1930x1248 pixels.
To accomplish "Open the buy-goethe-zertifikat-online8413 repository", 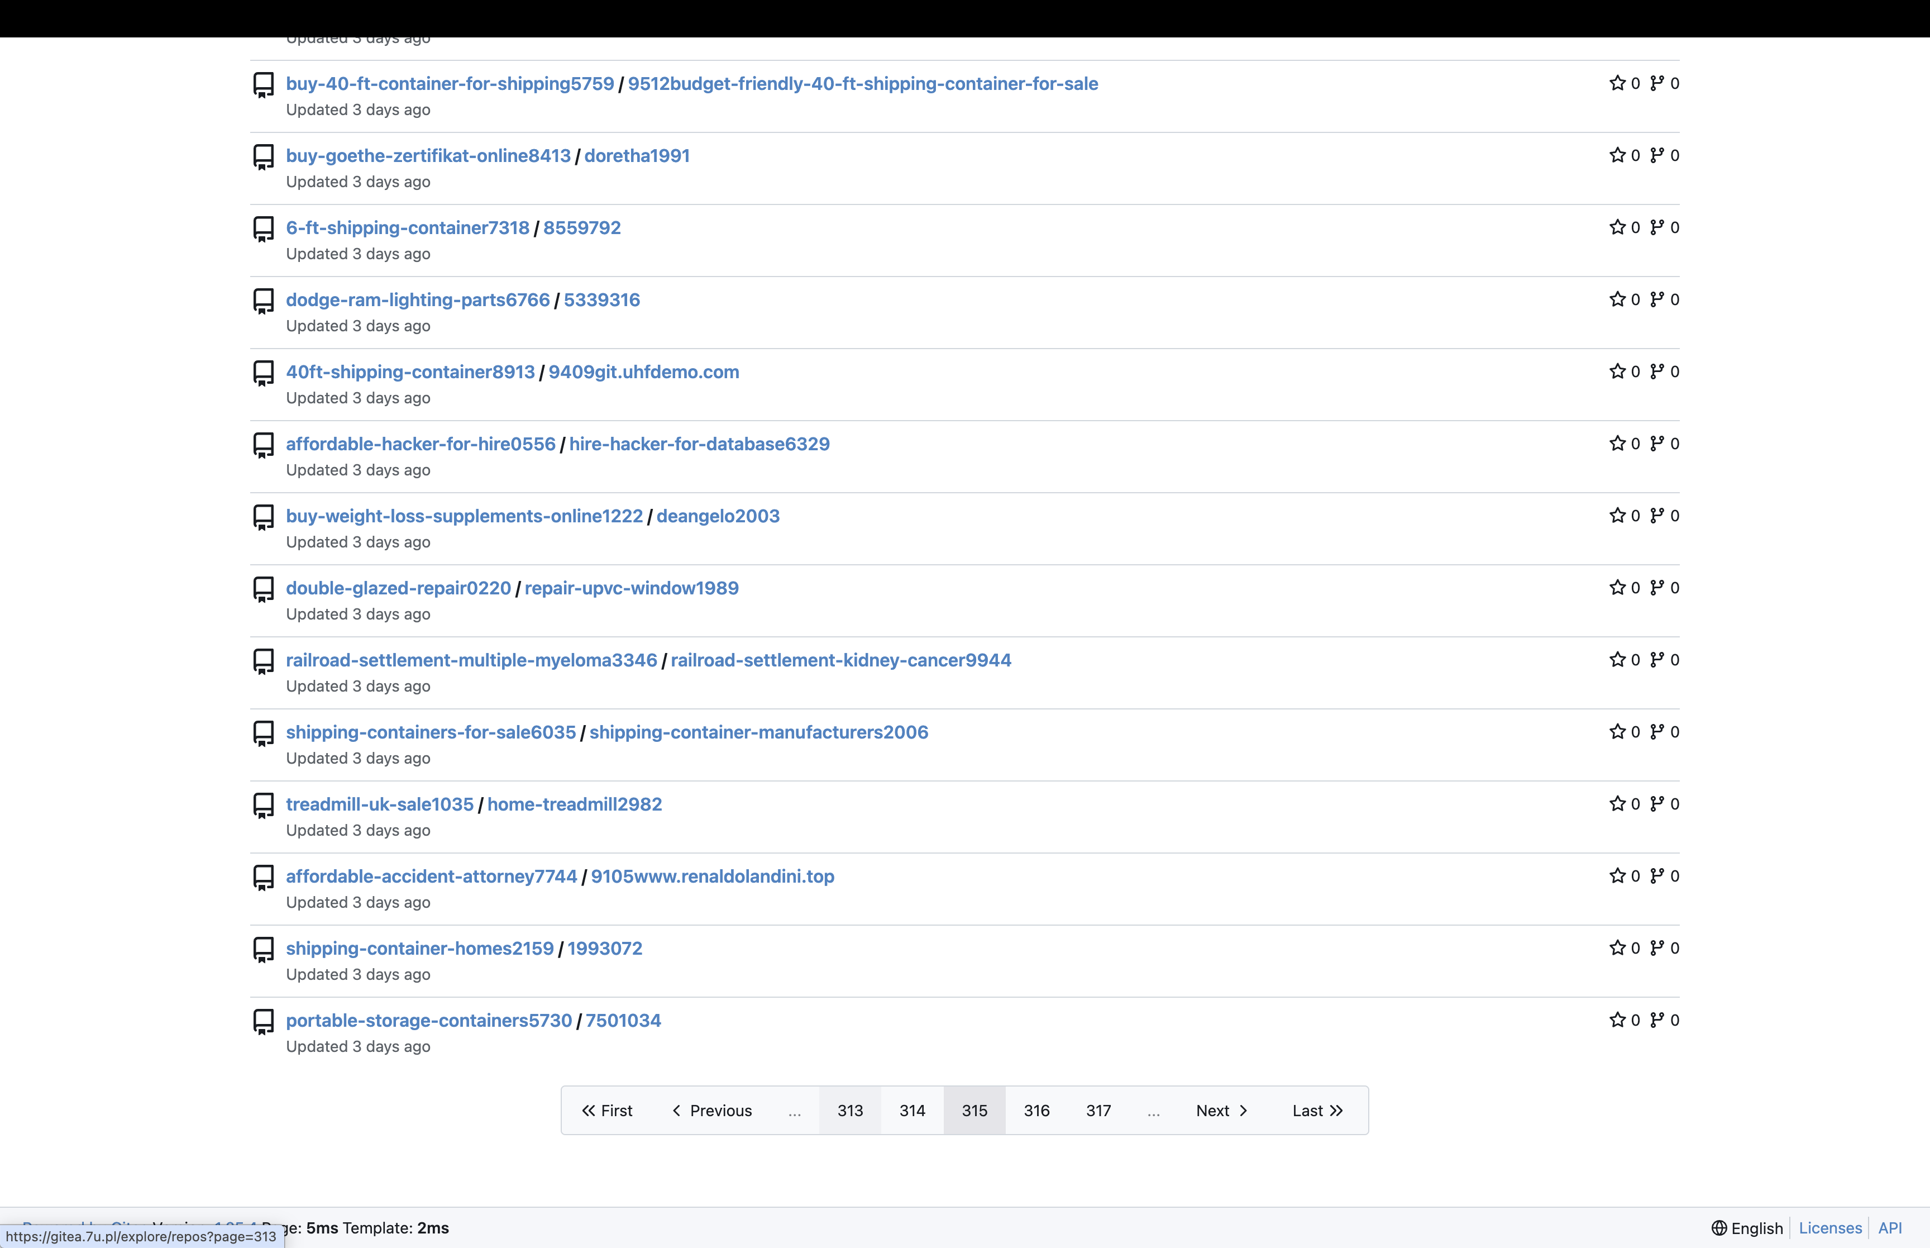I will tap(428, 156).
